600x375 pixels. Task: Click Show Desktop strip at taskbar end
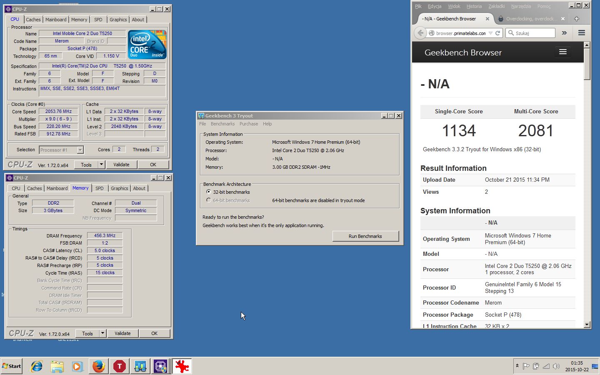pos(596,366)
